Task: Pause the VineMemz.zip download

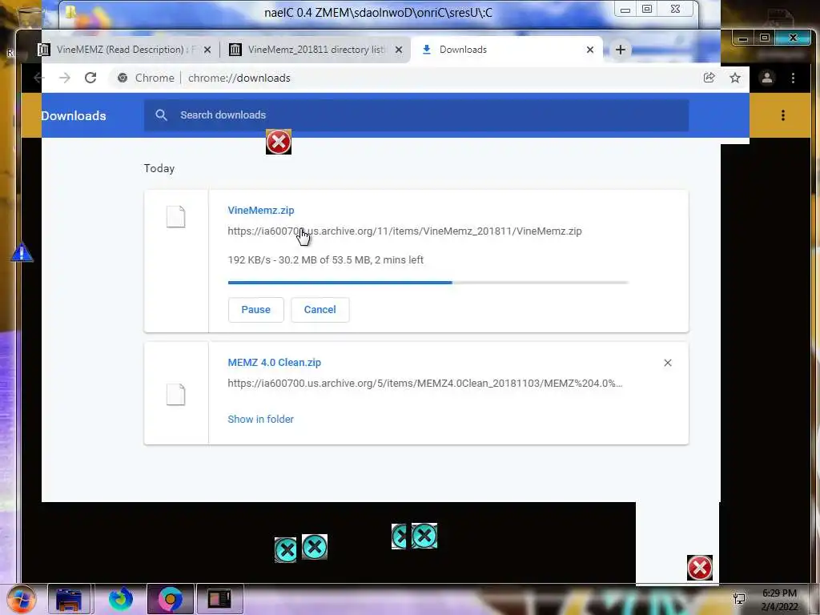Action: (255, 310)
